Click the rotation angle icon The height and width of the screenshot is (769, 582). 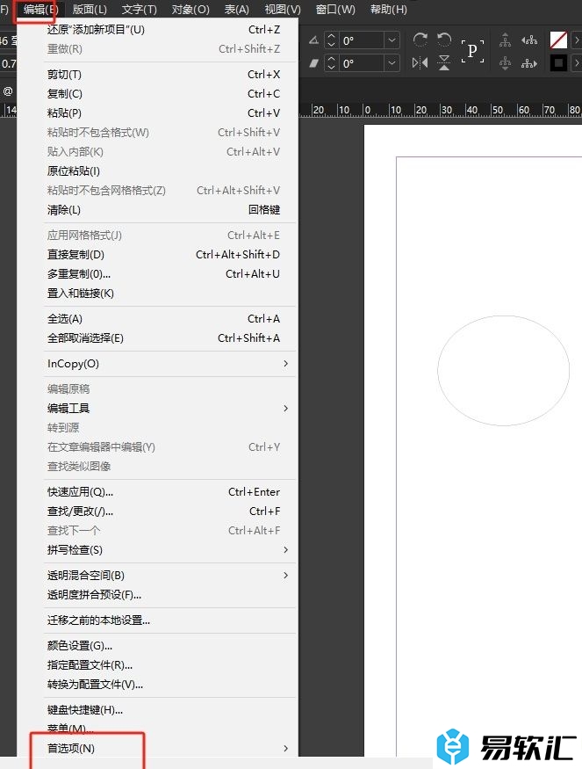pos(313,40)
